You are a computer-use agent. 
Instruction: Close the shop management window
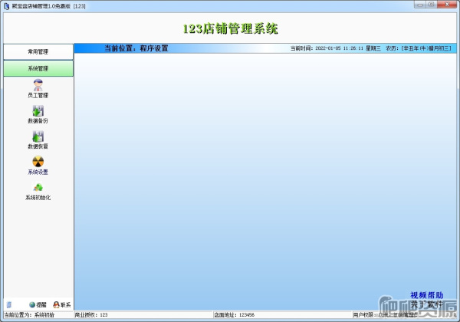click(447, 5)
